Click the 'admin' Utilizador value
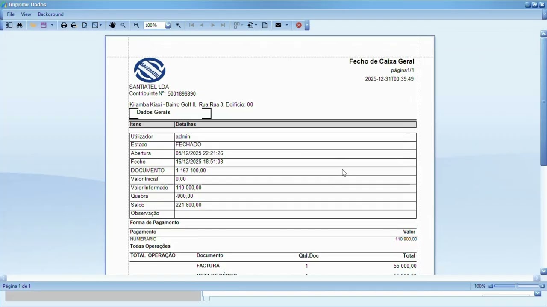Image resolution: width=547 pixels, height=307 pixels. 183,136
